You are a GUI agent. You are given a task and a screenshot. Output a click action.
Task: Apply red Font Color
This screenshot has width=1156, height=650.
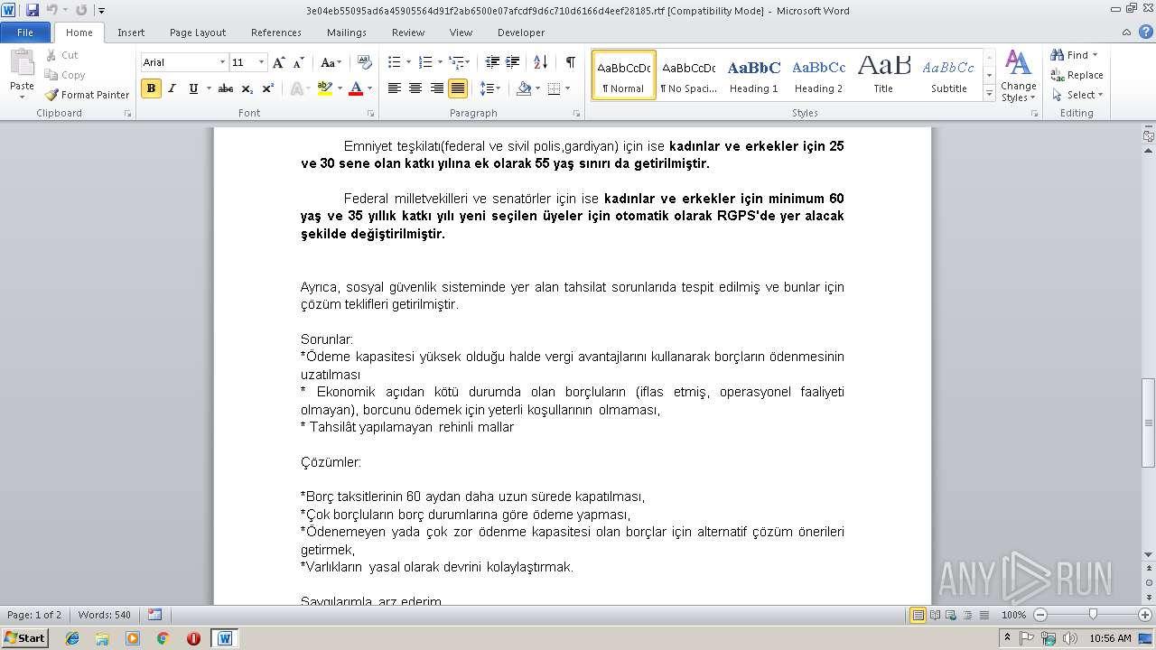point(356,88)
